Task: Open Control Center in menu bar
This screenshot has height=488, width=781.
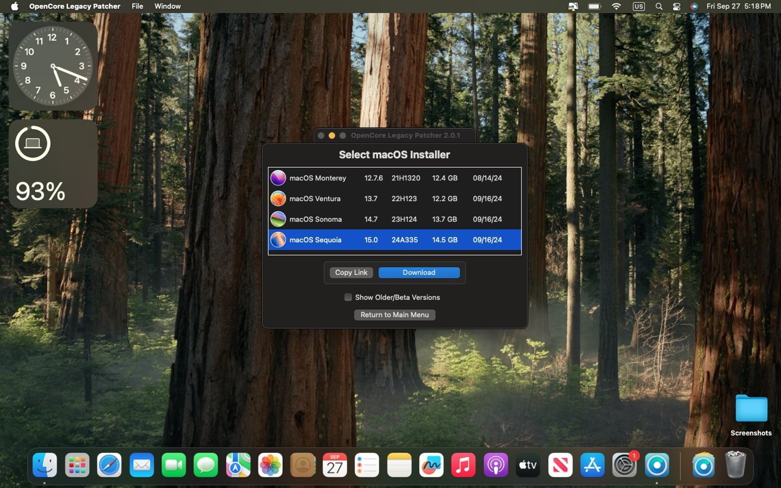Action: 676,6
